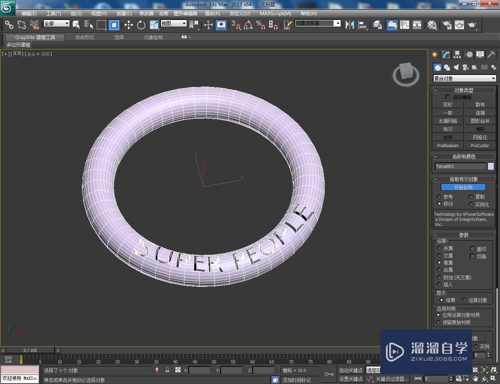The height and width of the screenshot is (384, 500).
Task: Open the Layer Manager icon
Action: pos(377,25)
